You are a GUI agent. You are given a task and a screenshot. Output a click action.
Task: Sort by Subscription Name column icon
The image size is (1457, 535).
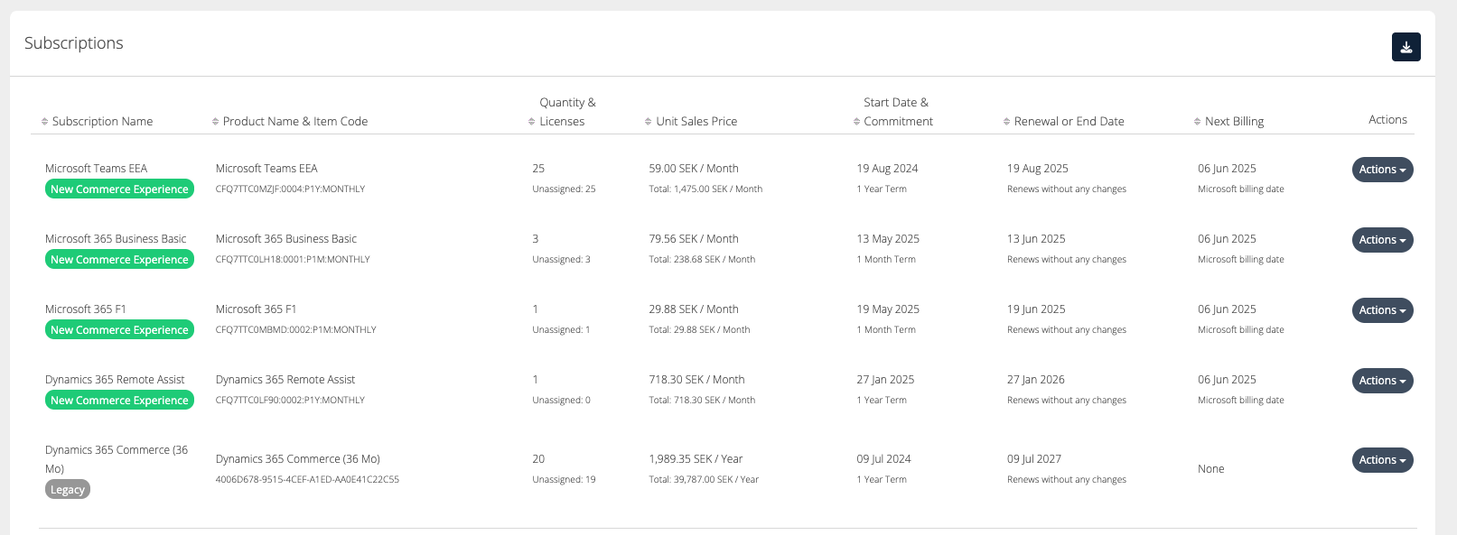(x=45, y=122)
